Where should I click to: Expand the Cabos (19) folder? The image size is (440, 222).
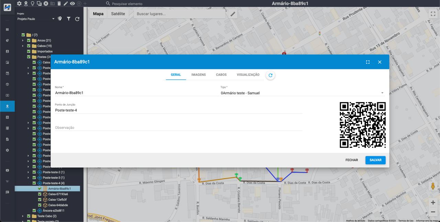(23, 46)
